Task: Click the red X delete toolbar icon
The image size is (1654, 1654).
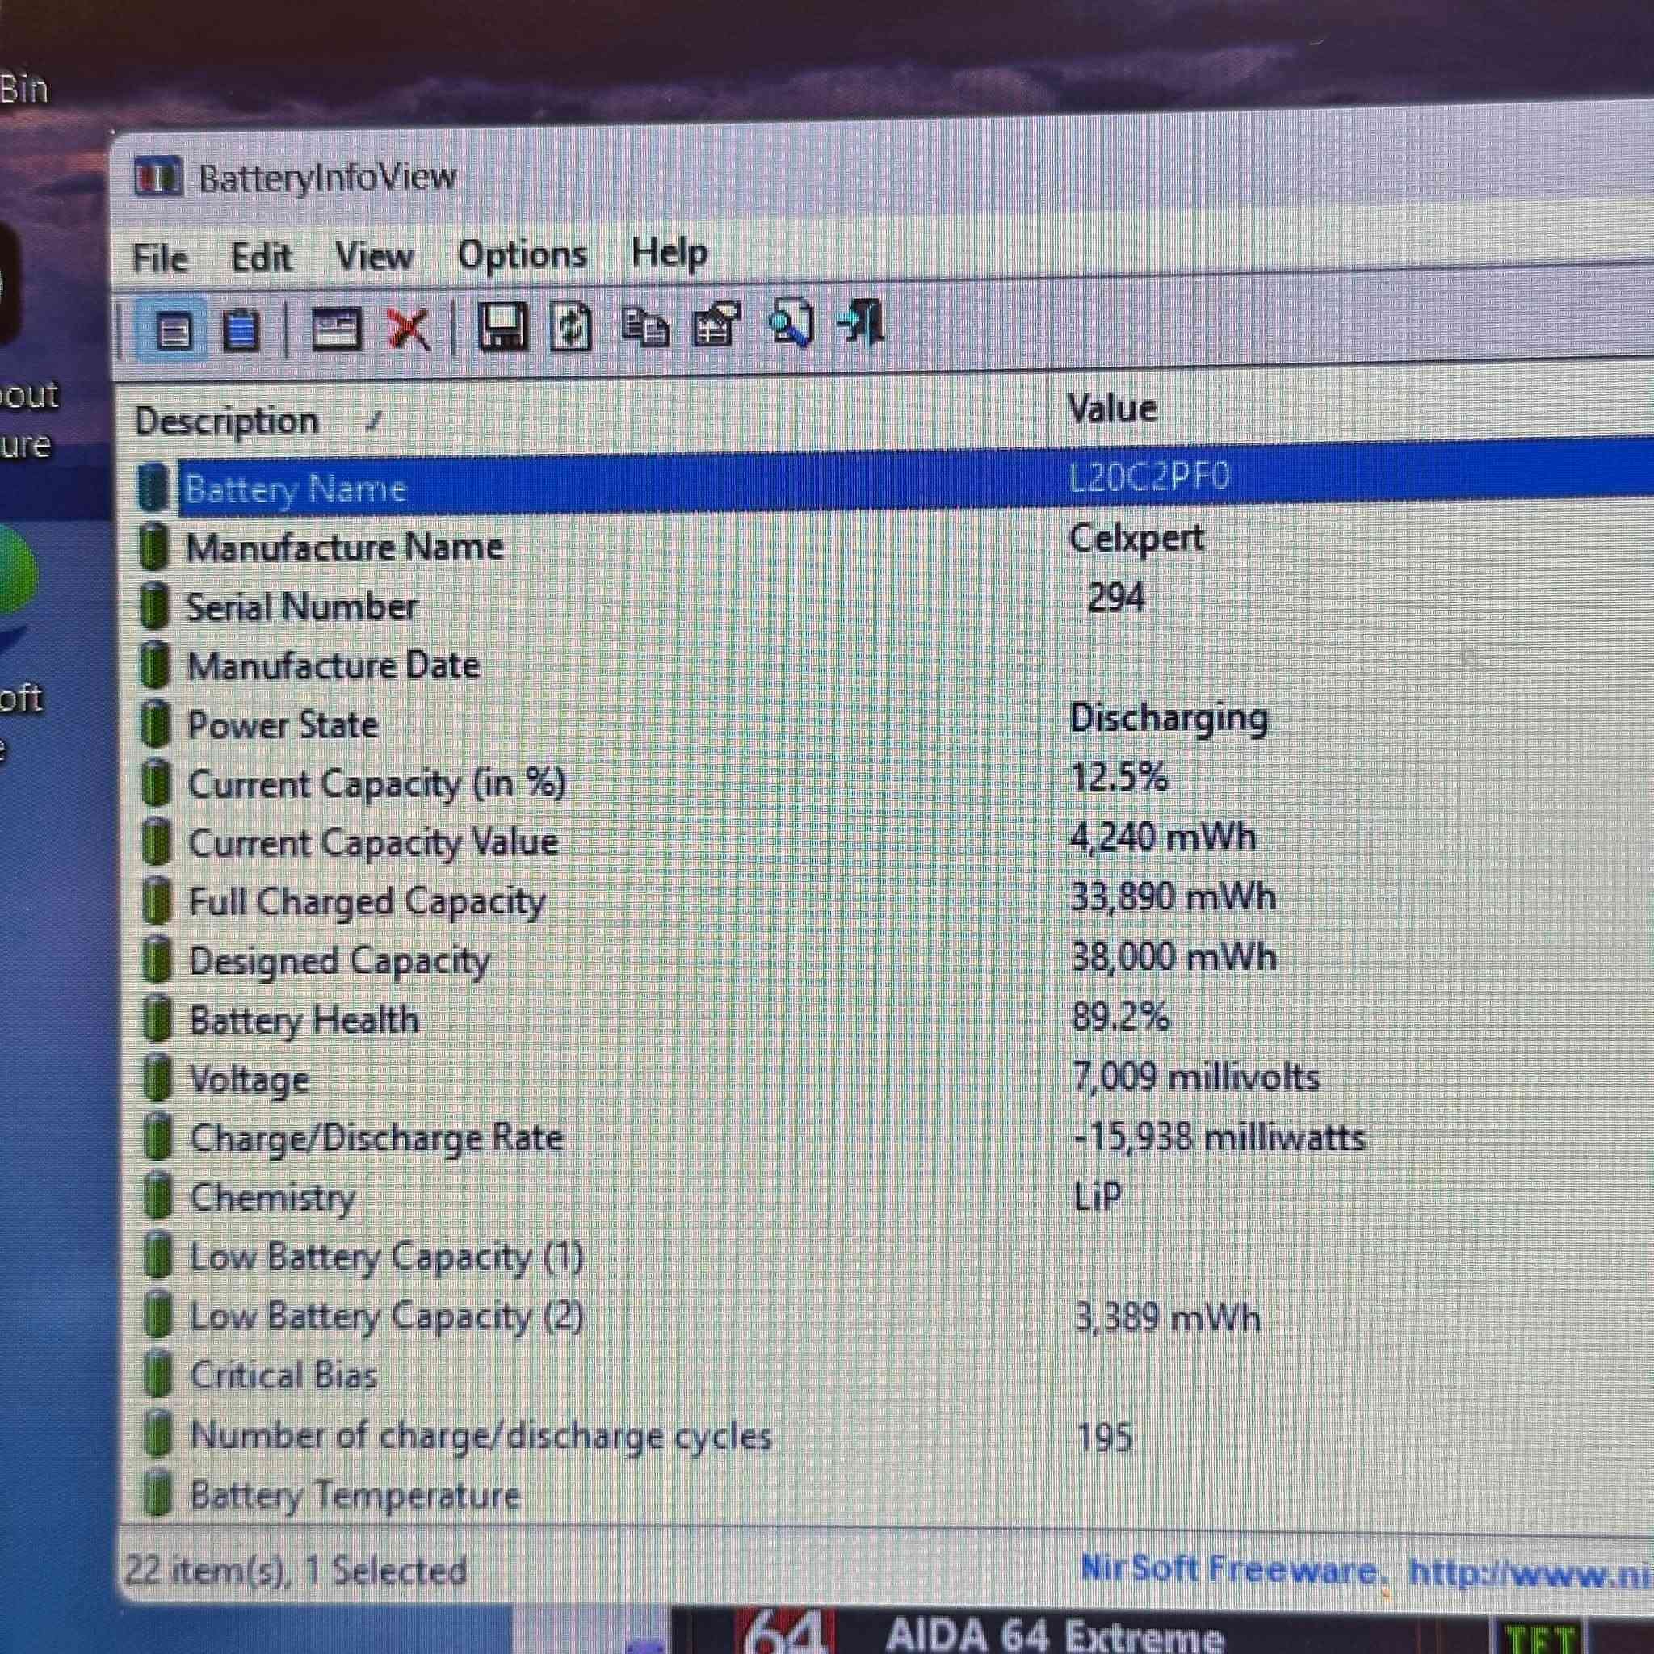Action: tap(409, 329)
